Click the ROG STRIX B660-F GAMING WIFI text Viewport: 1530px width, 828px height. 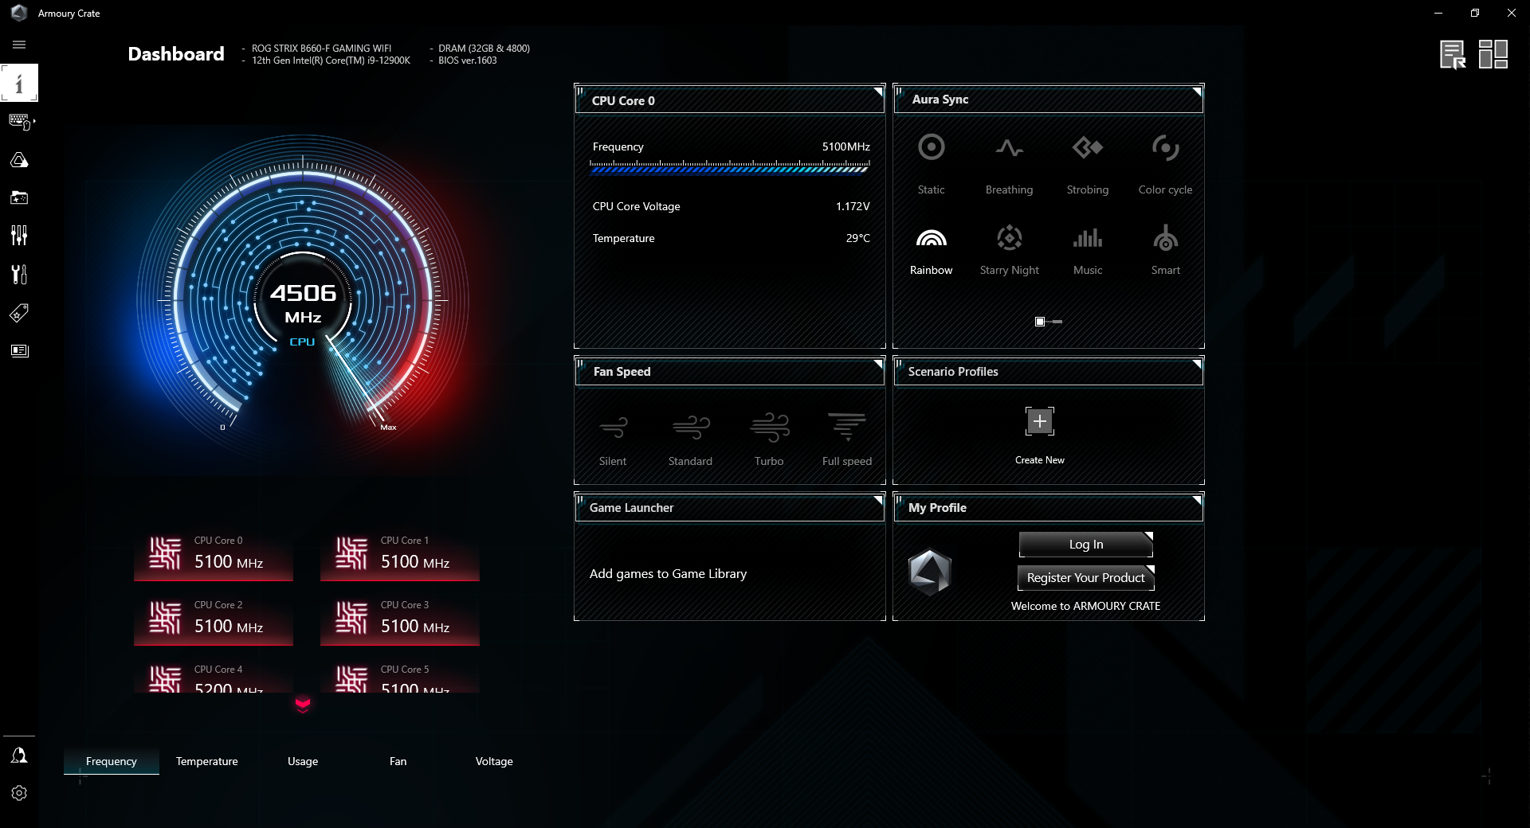322,49
